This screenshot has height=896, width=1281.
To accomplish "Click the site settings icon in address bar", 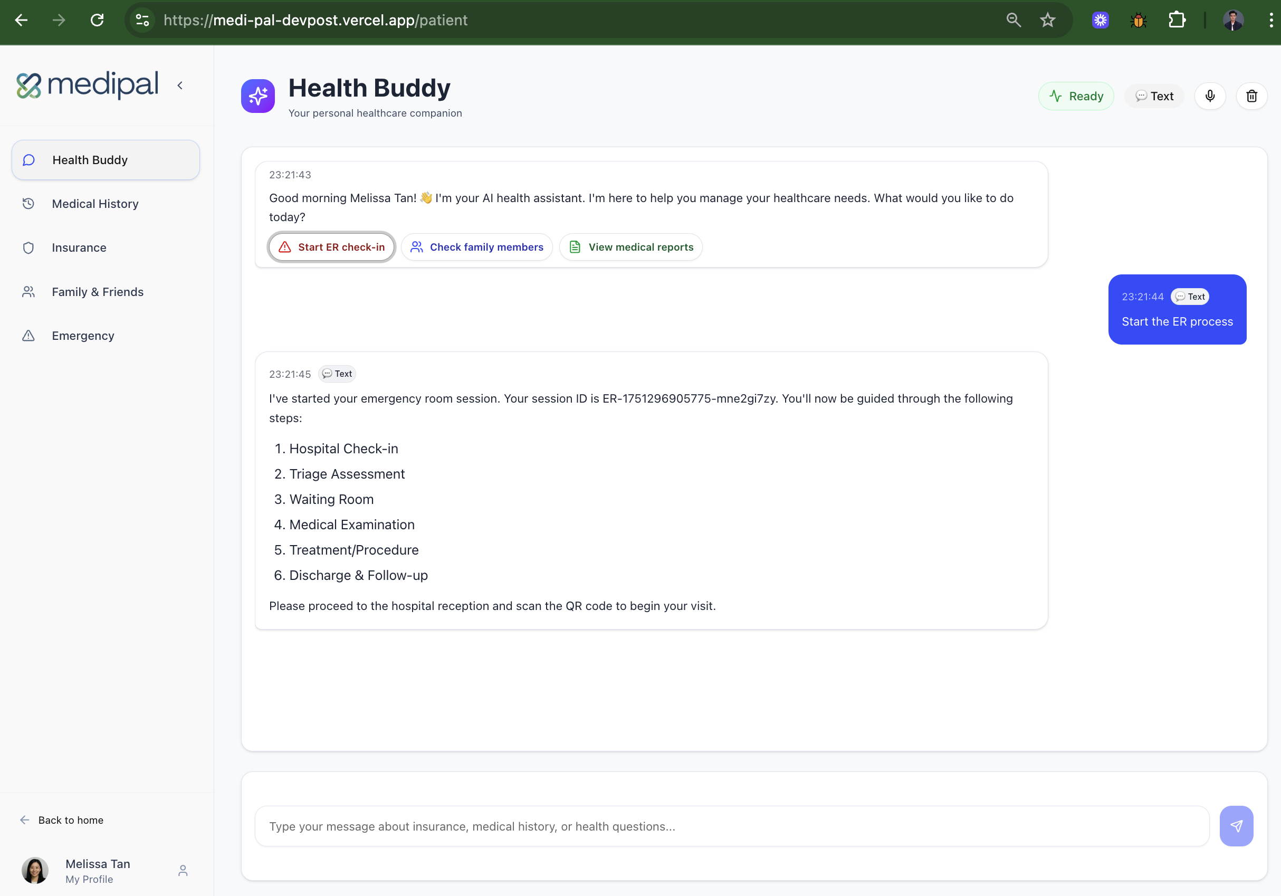I will pos(143,20).
